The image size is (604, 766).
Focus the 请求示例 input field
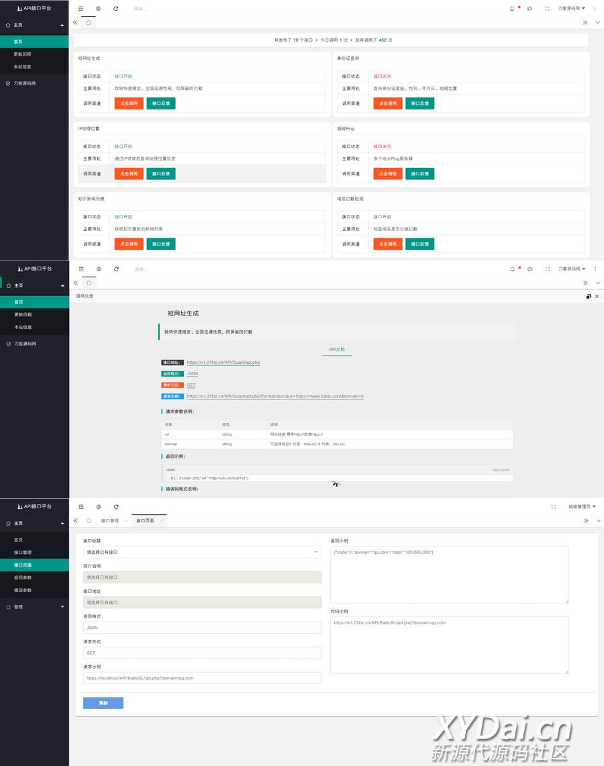pos(202,678)
